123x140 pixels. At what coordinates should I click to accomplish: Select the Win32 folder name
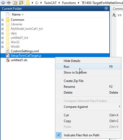click(15, 42)
